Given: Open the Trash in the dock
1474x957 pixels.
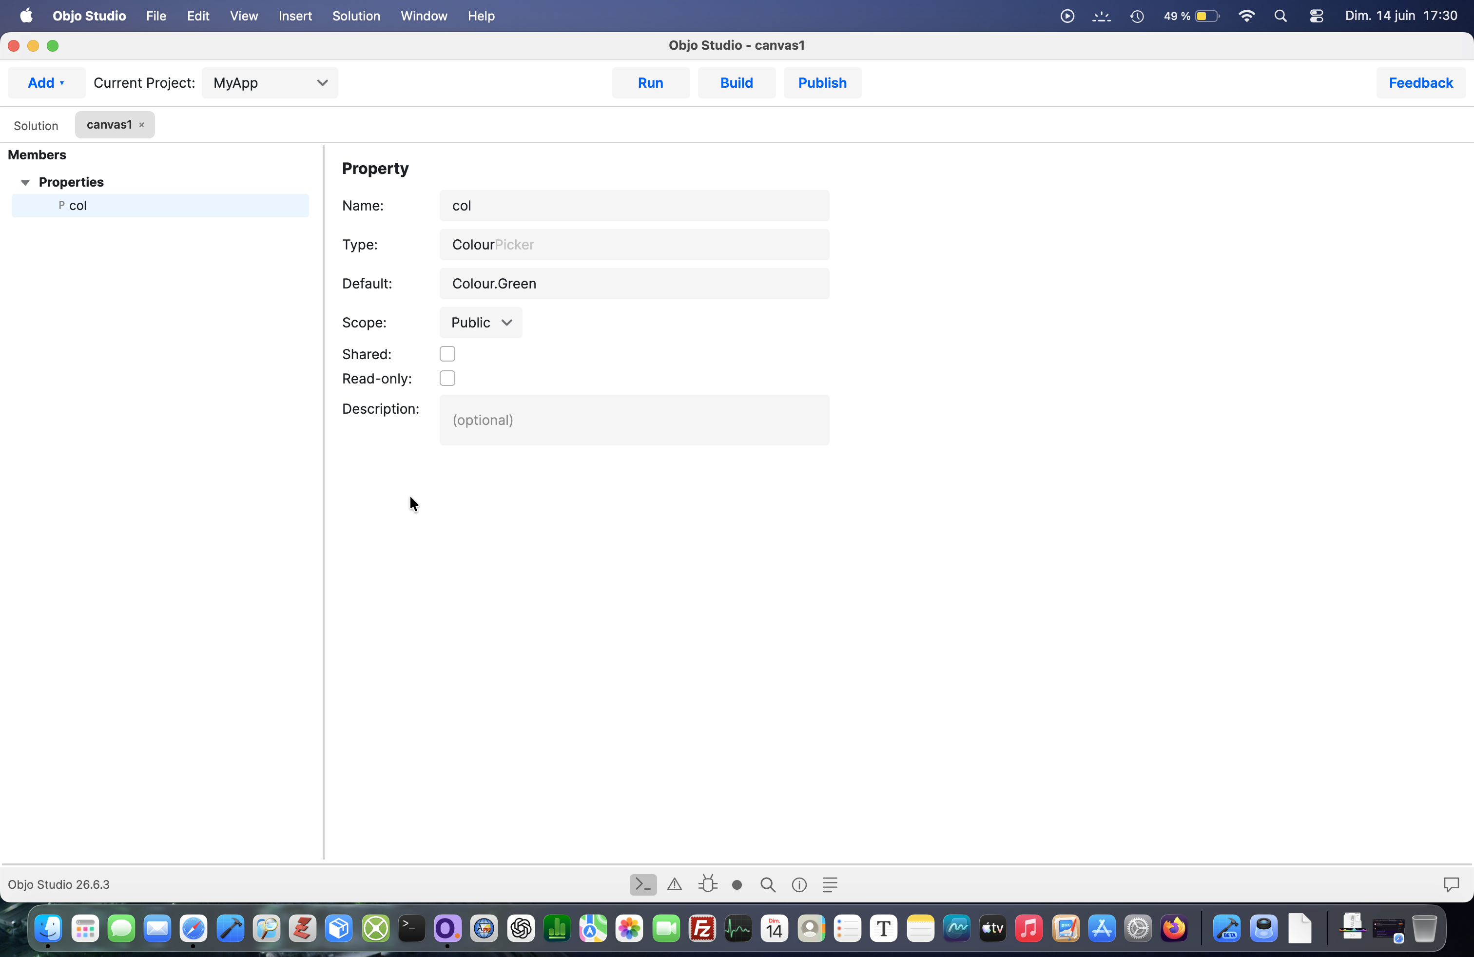Looking at the screenshot, I should pos(1424,929).
